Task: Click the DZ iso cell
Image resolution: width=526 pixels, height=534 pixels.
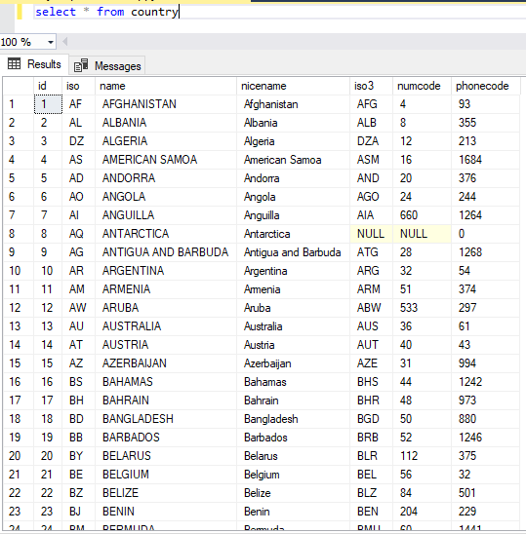Action: [79, 141]
